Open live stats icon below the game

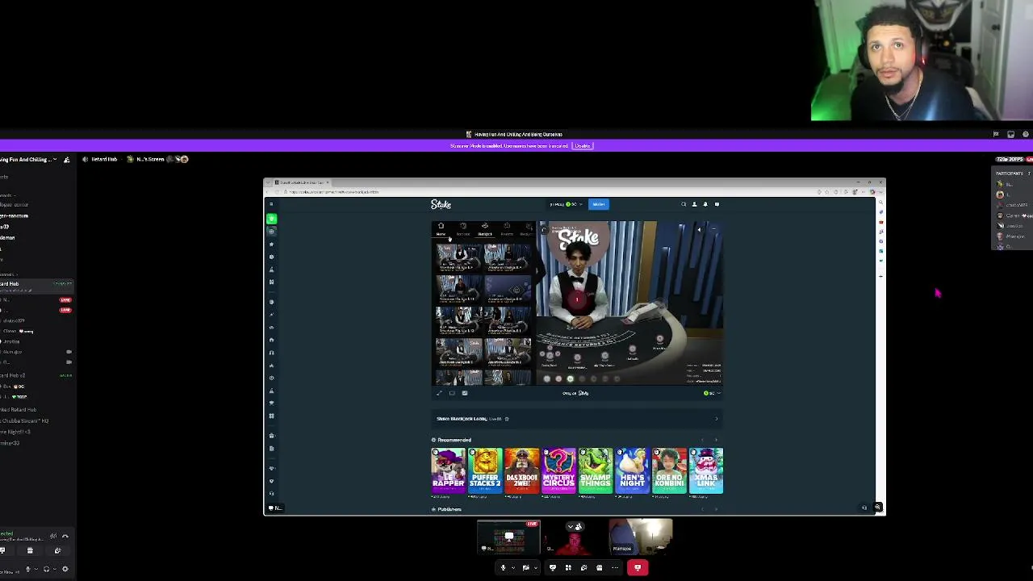coord(464,393)
